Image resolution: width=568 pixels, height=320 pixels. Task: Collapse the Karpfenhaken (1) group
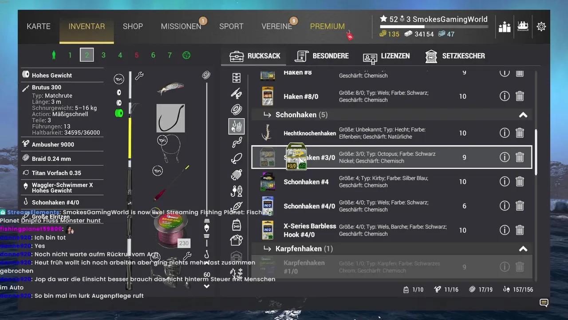(523, 248)
